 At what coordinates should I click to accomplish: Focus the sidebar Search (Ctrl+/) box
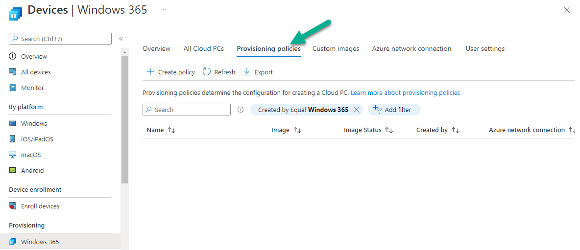pos(60,38)
